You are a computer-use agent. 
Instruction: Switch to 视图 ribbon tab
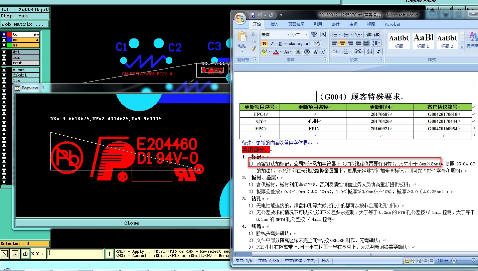point(371,24)
